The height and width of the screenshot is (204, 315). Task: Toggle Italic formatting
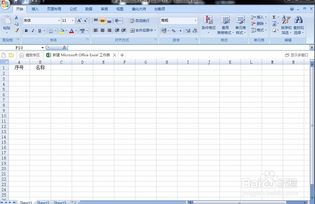[x=33, y=31]
